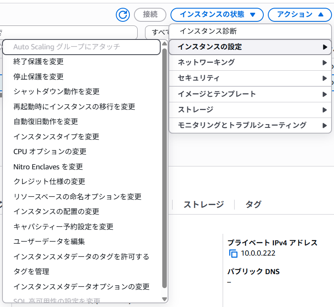The width and height of the screenshot is (334, 307).
Task: Click the refresh instances icon
Action: tap(123, 15)
